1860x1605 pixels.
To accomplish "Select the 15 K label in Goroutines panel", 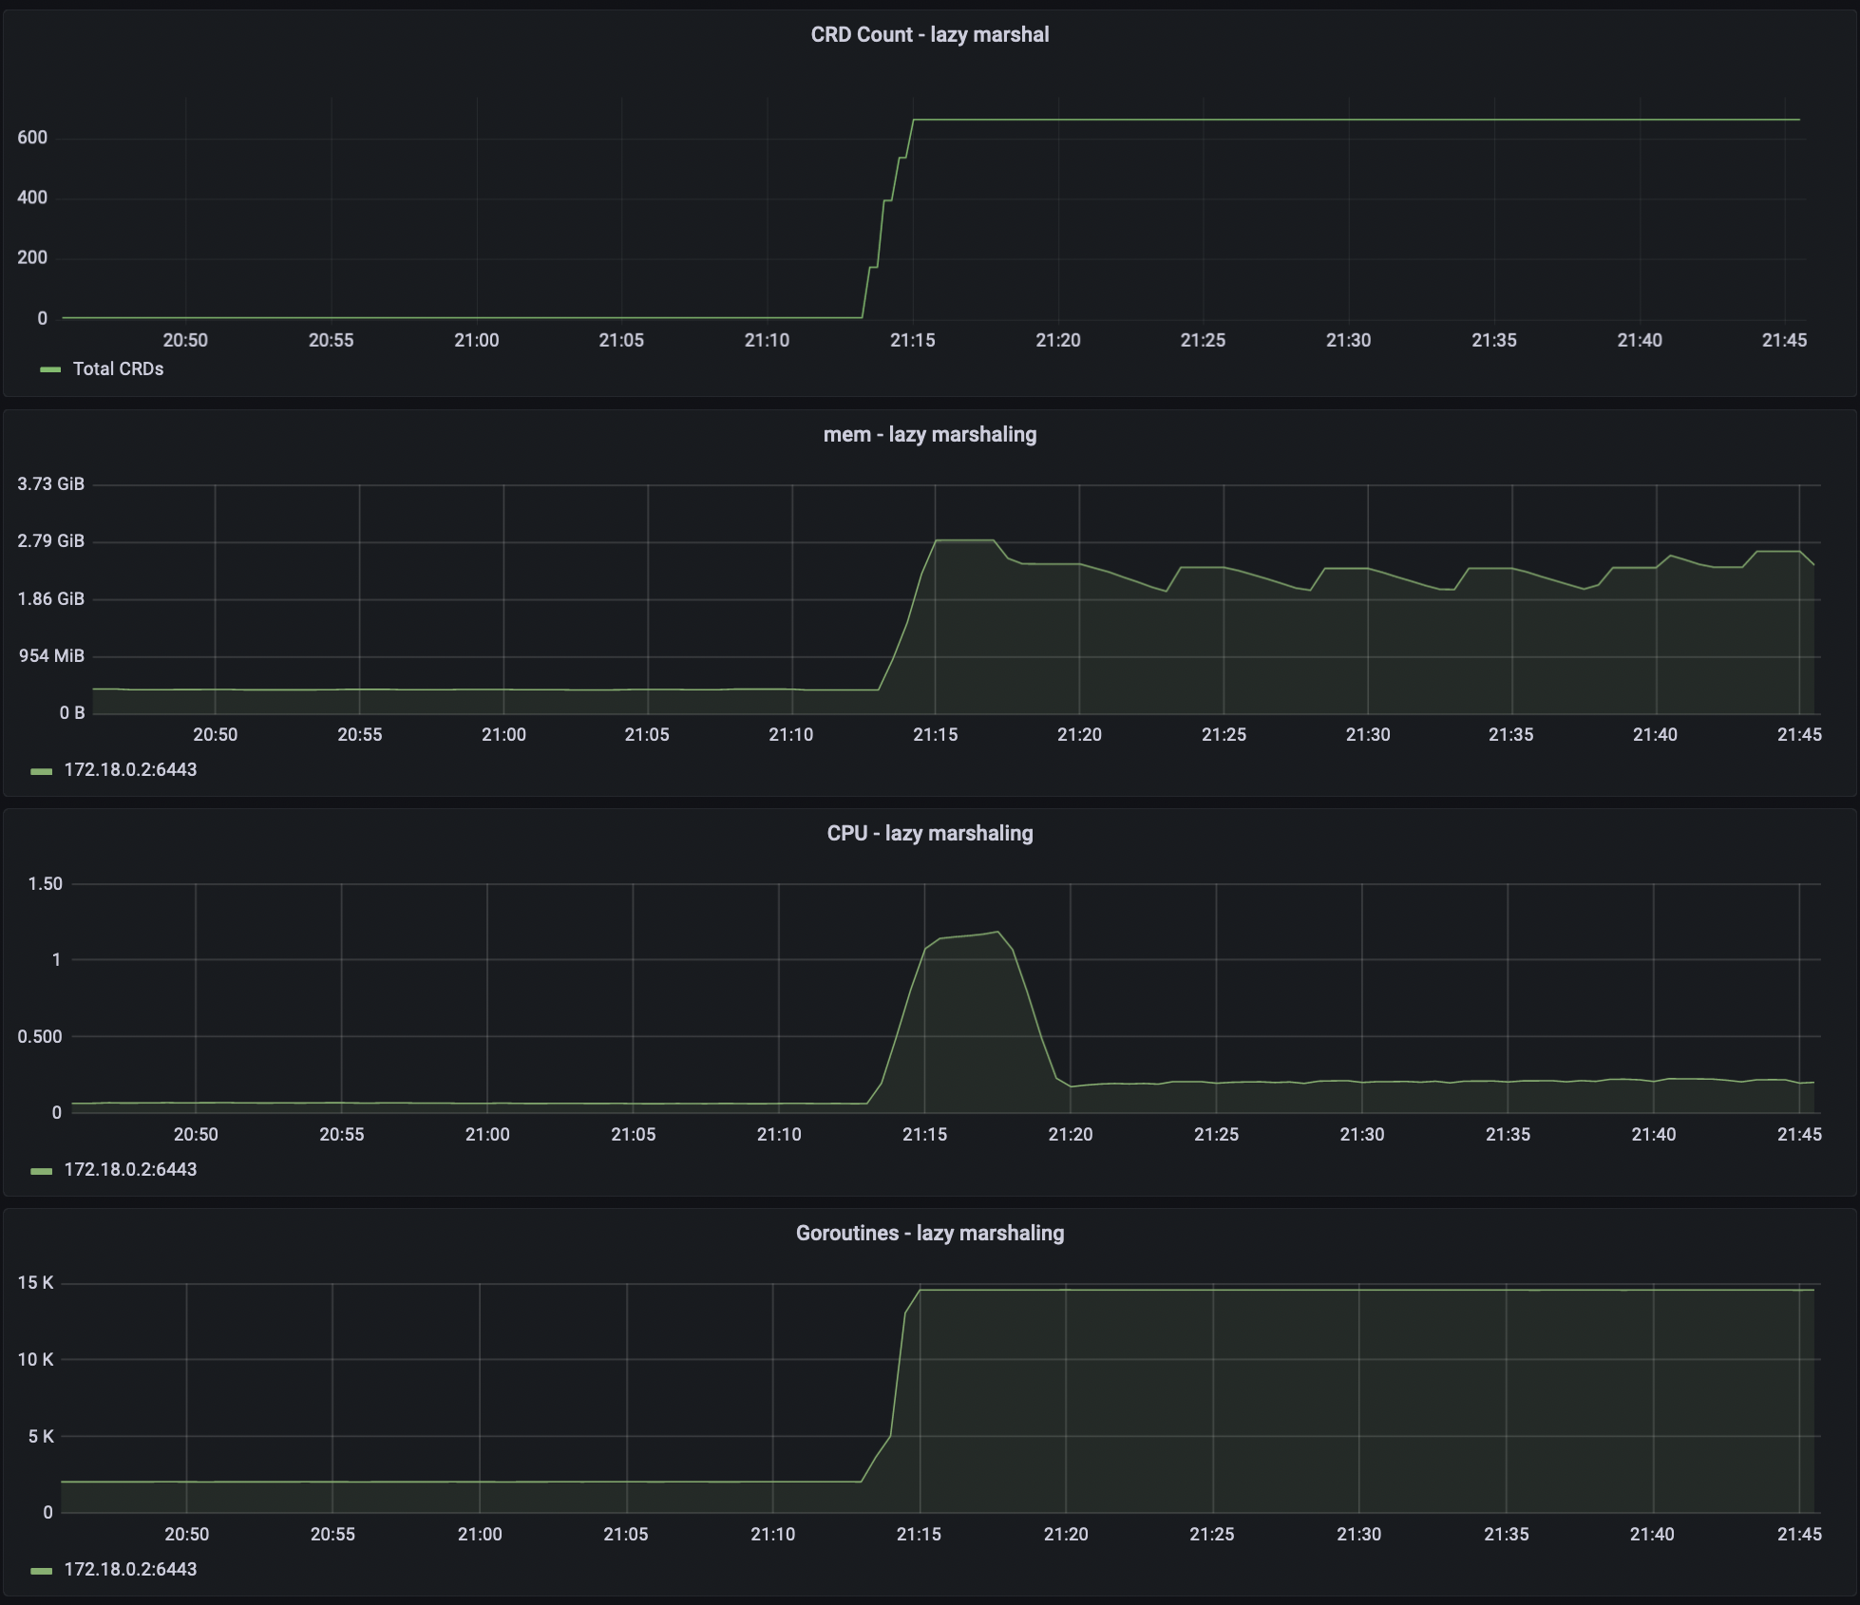I will pos(36,1284).
